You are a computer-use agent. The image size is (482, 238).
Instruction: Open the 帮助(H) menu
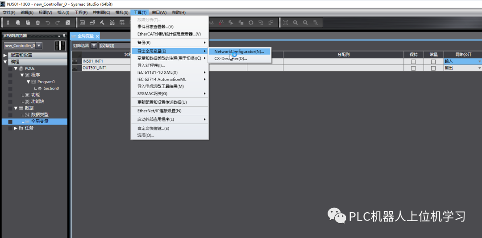pos(179,12)
